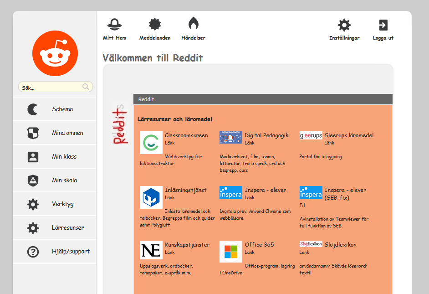Open the Office 365 icon
This screenshot has height=294, width=429.
[x=230, y=251]
